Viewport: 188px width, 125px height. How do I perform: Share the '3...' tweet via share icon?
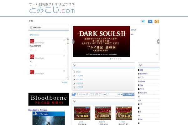[x=36, y=66]
